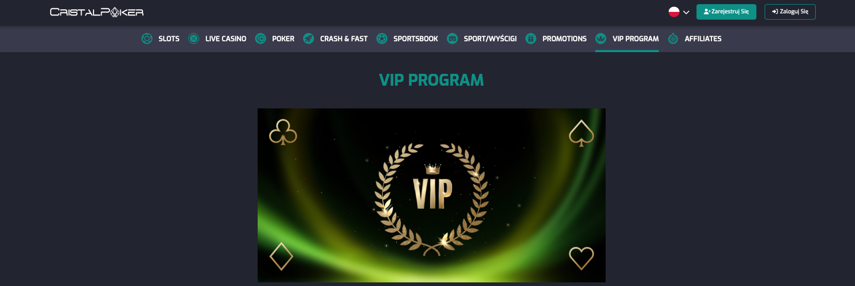Expand the language chevron dropdown
Image resolution: width=855 pixels, height=286 pixels.
click(686, 12)
